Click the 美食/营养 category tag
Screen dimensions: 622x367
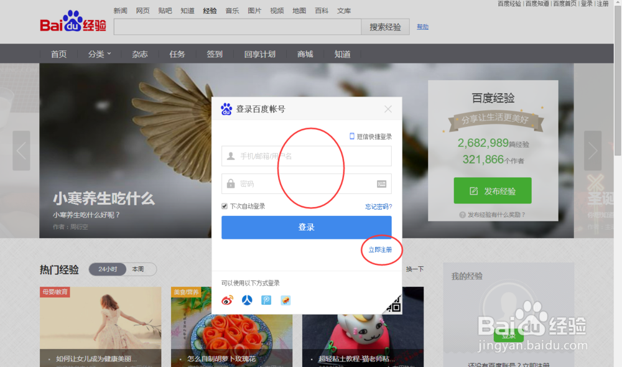[x=187, y=292]
